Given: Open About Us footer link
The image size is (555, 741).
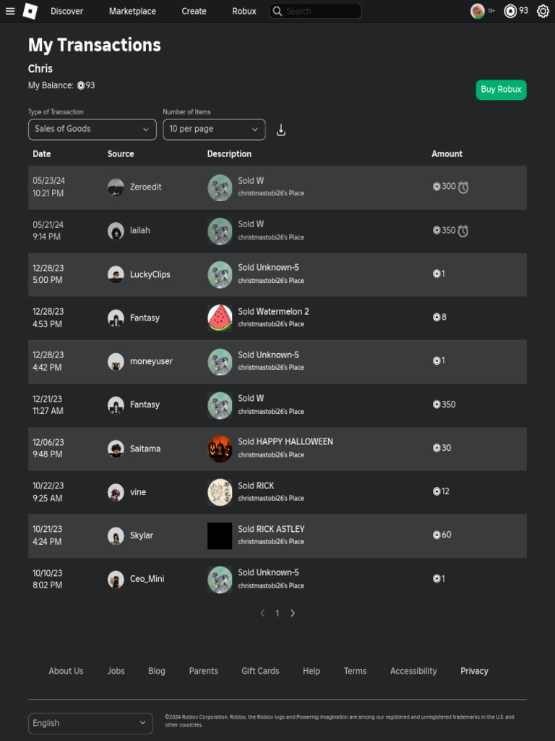Looking at the screenshot, I should (66, 671).
